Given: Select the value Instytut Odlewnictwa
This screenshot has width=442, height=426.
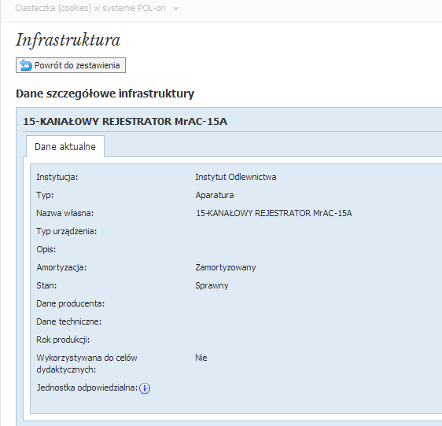Looking at the screenshot, I should pos(236,177).
